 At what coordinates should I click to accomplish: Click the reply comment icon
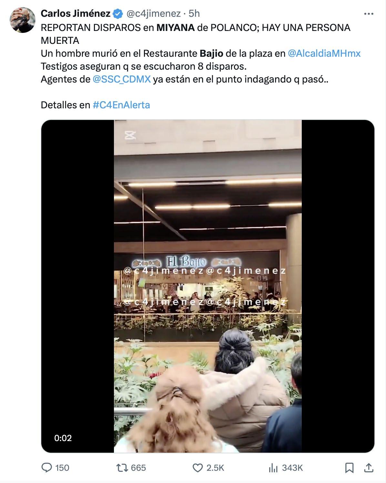(x=46, y=468)
